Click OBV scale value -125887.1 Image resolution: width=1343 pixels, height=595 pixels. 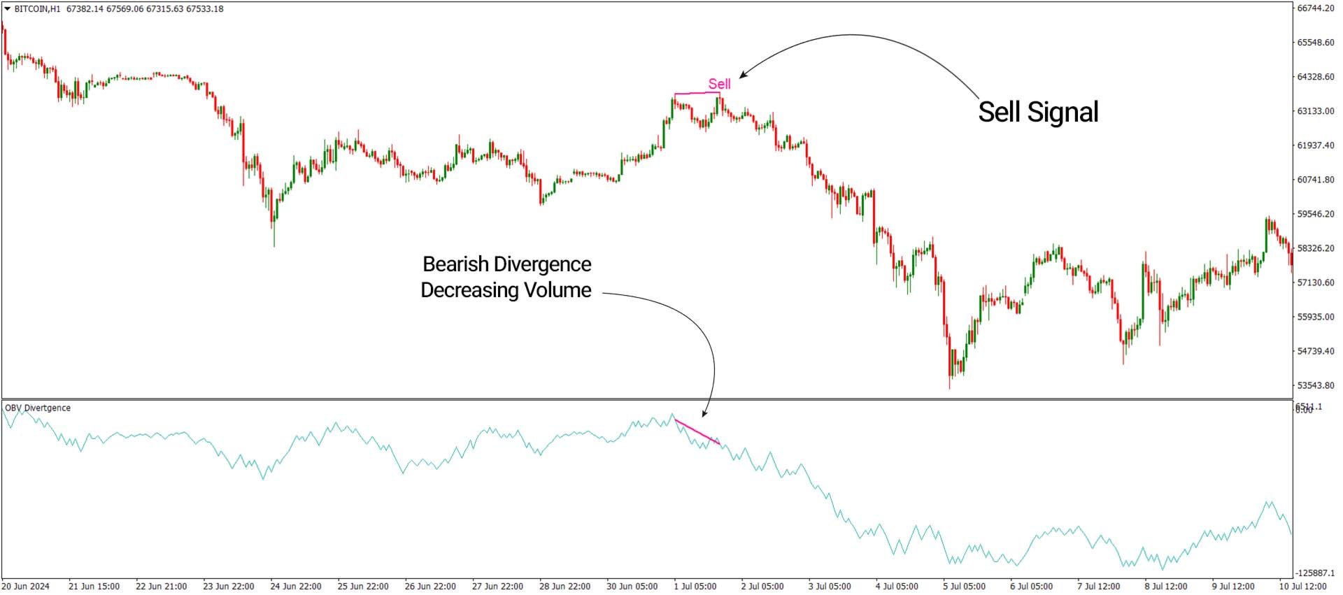(1314, 573)
